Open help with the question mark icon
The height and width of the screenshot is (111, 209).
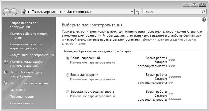(x=204, y=20)
